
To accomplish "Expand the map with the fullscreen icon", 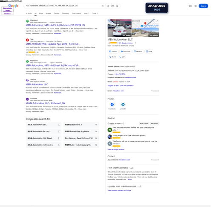I will tap(156, 21).
